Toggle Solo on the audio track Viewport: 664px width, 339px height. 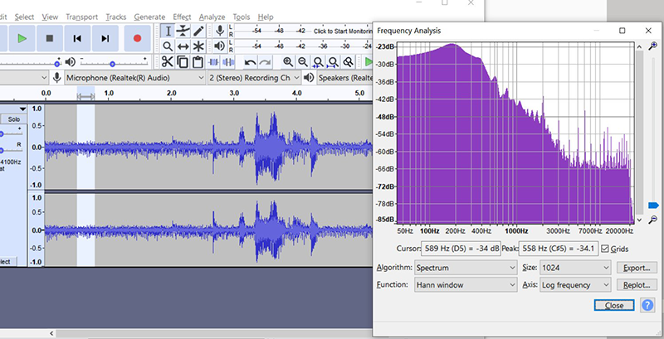click(x=13, y=119)
